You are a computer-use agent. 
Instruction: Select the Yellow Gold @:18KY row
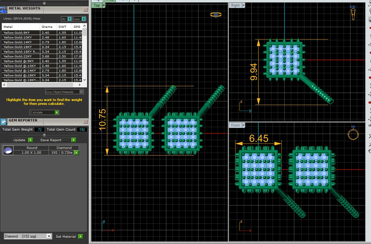coord(42,75)
